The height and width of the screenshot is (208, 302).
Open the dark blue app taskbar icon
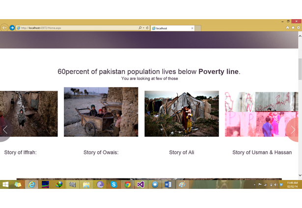(45, 184)
